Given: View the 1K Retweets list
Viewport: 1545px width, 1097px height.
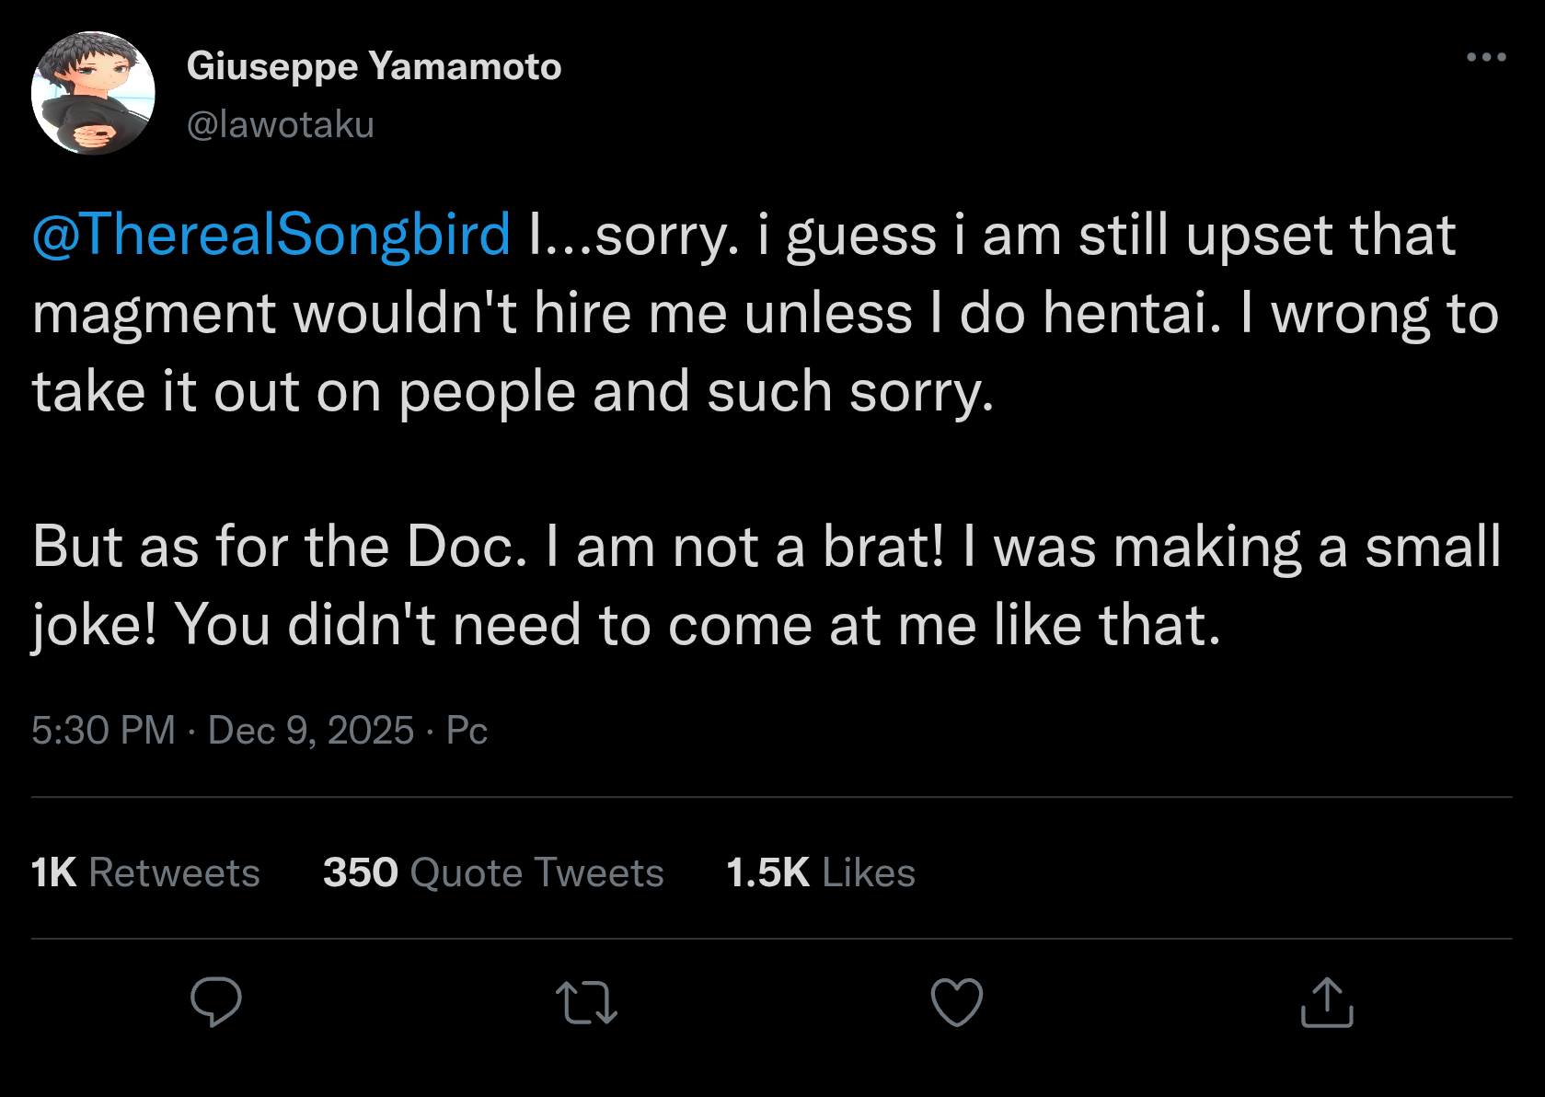Looking at the screenshot, I should (x=145, y=872).
